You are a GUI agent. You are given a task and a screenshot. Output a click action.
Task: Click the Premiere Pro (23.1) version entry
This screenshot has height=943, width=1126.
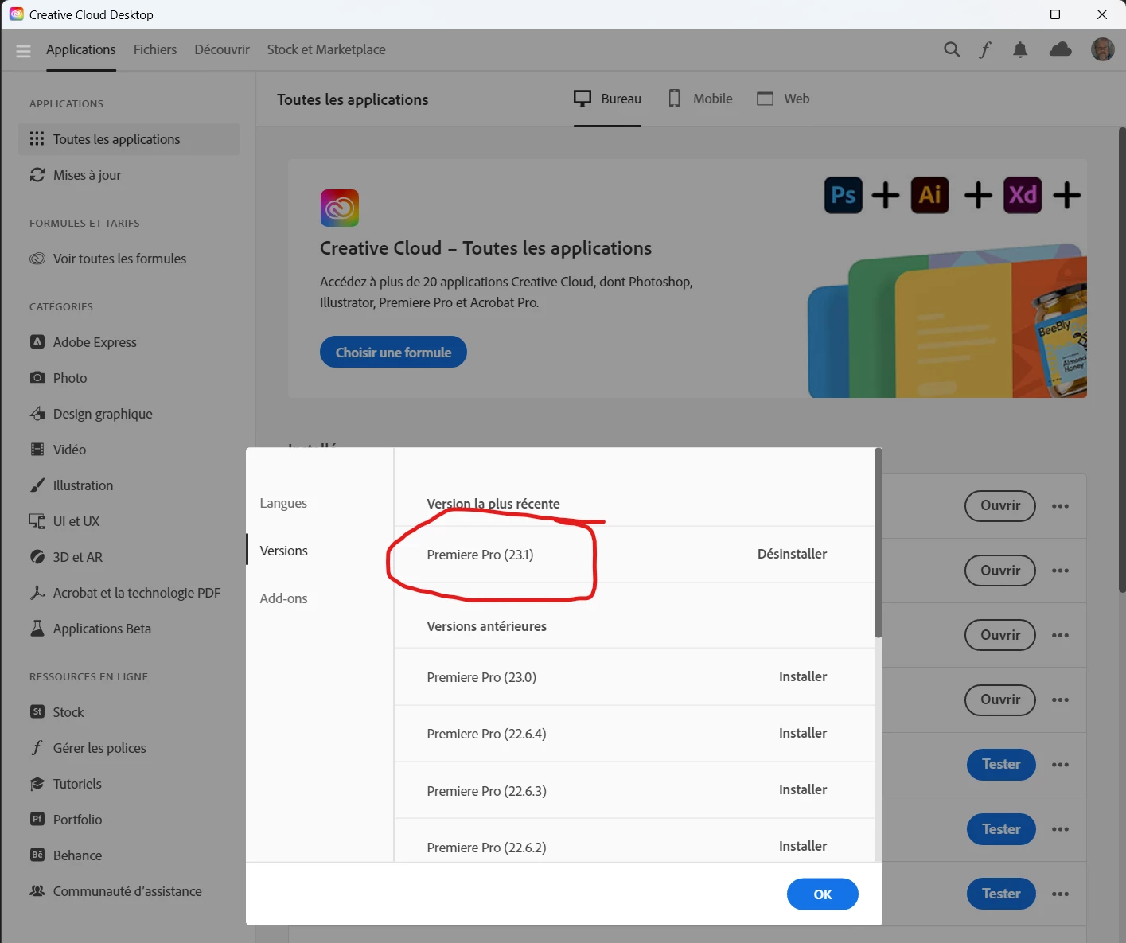click(480, 555)
